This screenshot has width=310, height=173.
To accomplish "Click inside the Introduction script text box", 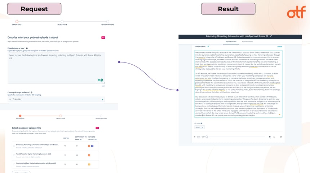I will [x=238, y=84].
